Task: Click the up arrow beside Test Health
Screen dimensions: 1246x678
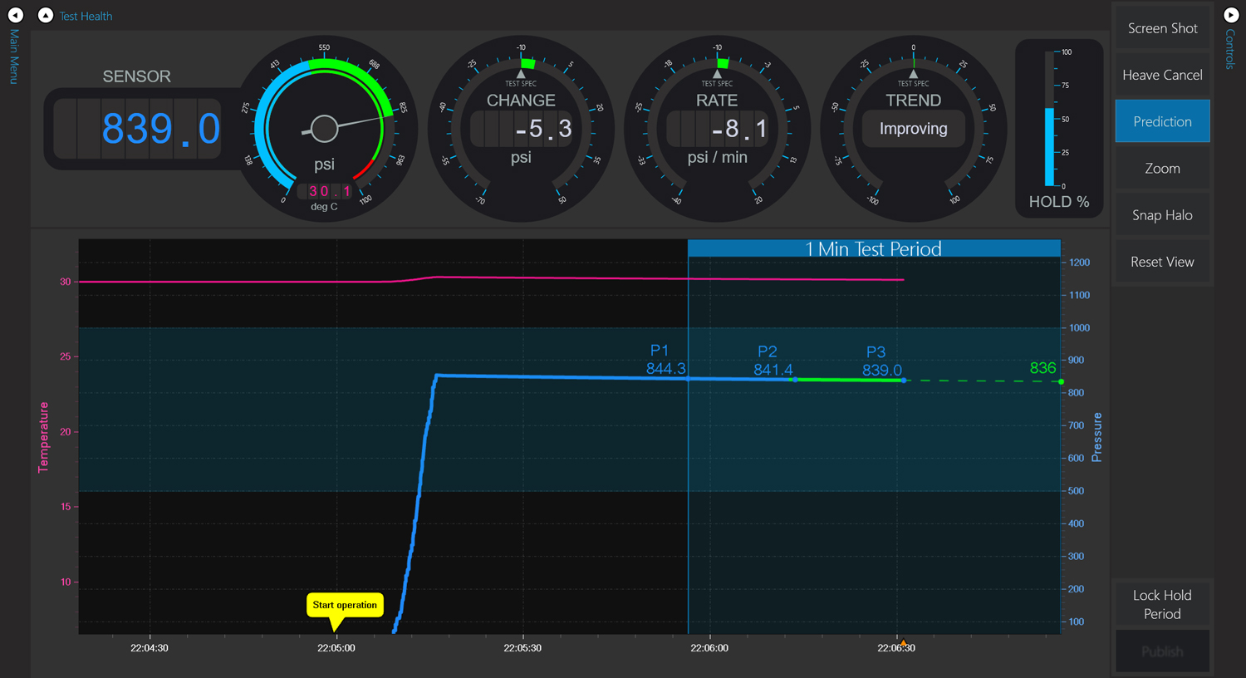Action: 46,15
